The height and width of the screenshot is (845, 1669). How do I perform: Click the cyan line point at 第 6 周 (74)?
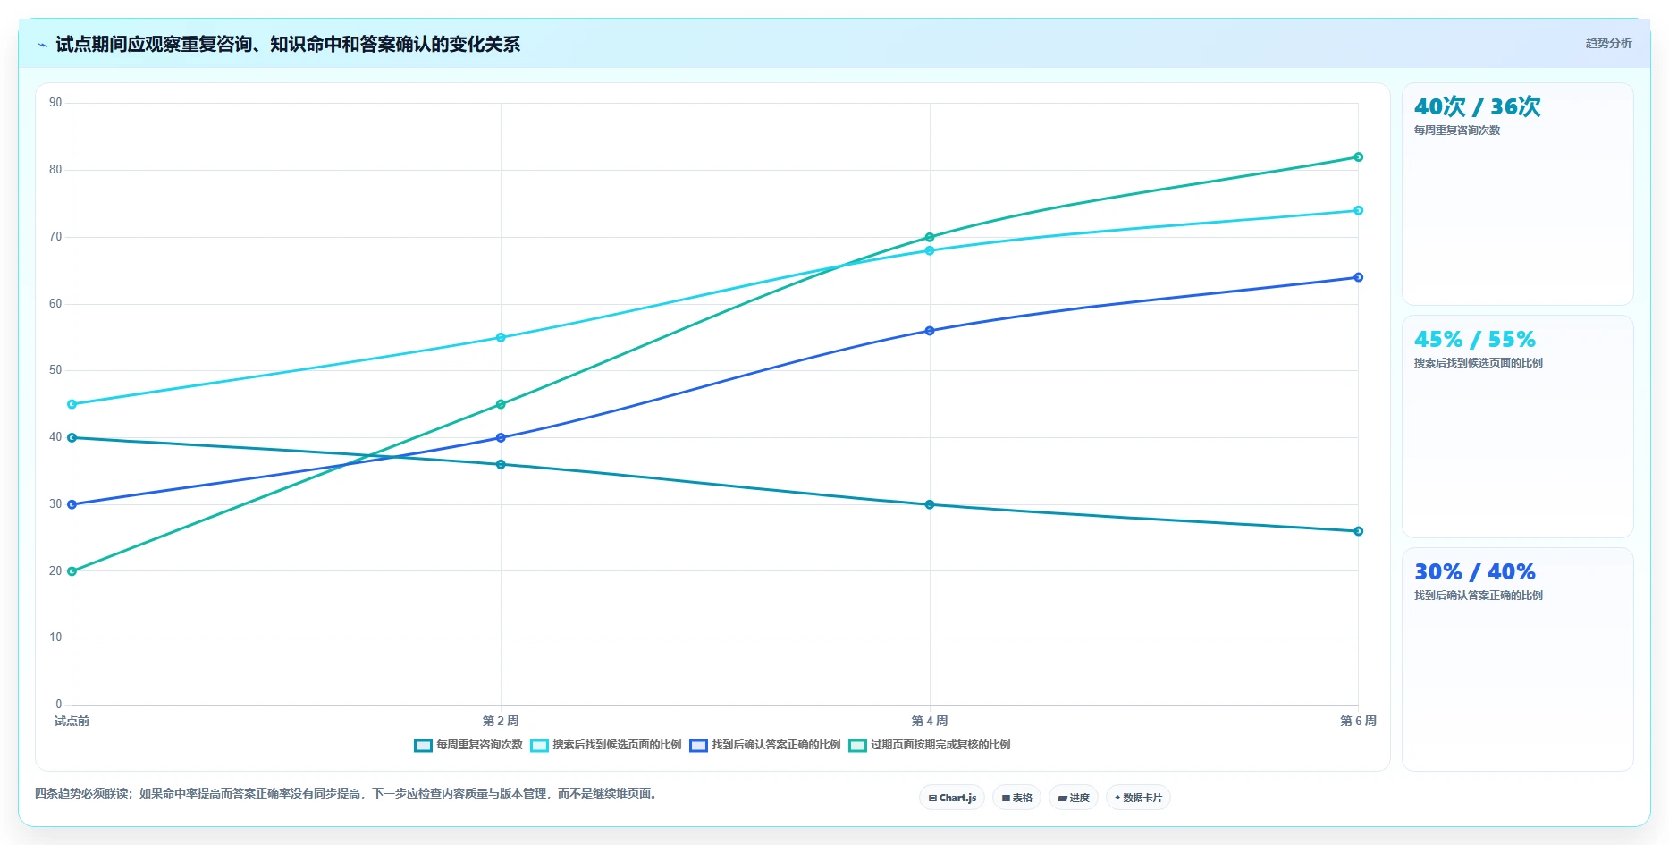pyautogui.click(x=1358, y=211)
